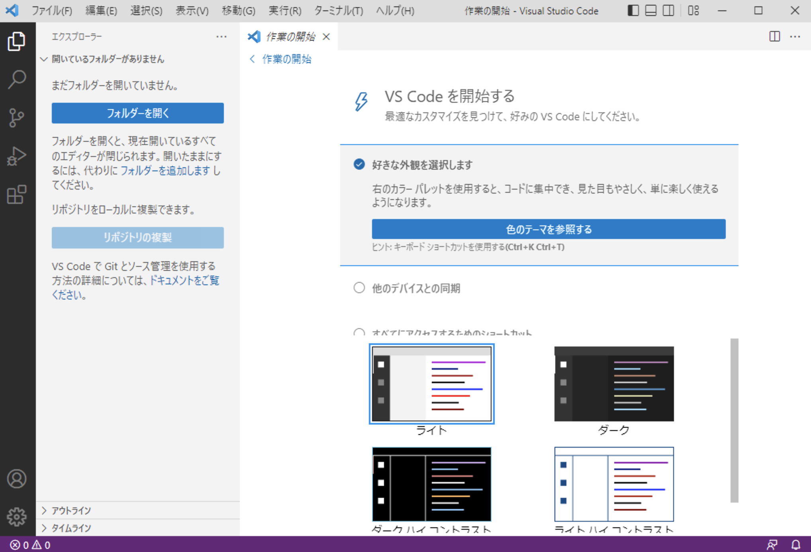This screenshot has width=811, height=552.
Task: Open Explorer panel ellipsis menu
Action: coord(221,37)
